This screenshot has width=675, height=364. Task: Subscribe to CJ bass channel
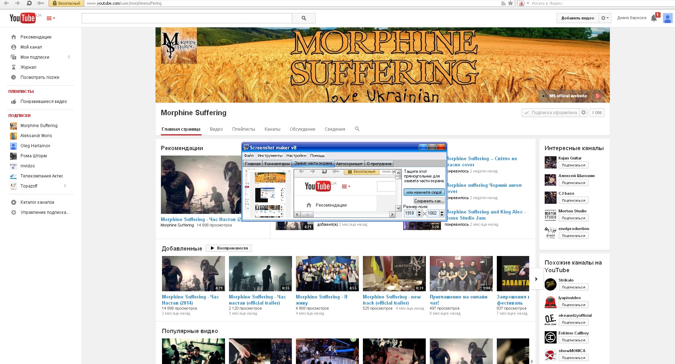[x=573, y=201]
